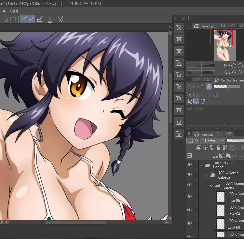Open the Navegador palette hamburger menu

click(x=189, y=25)
